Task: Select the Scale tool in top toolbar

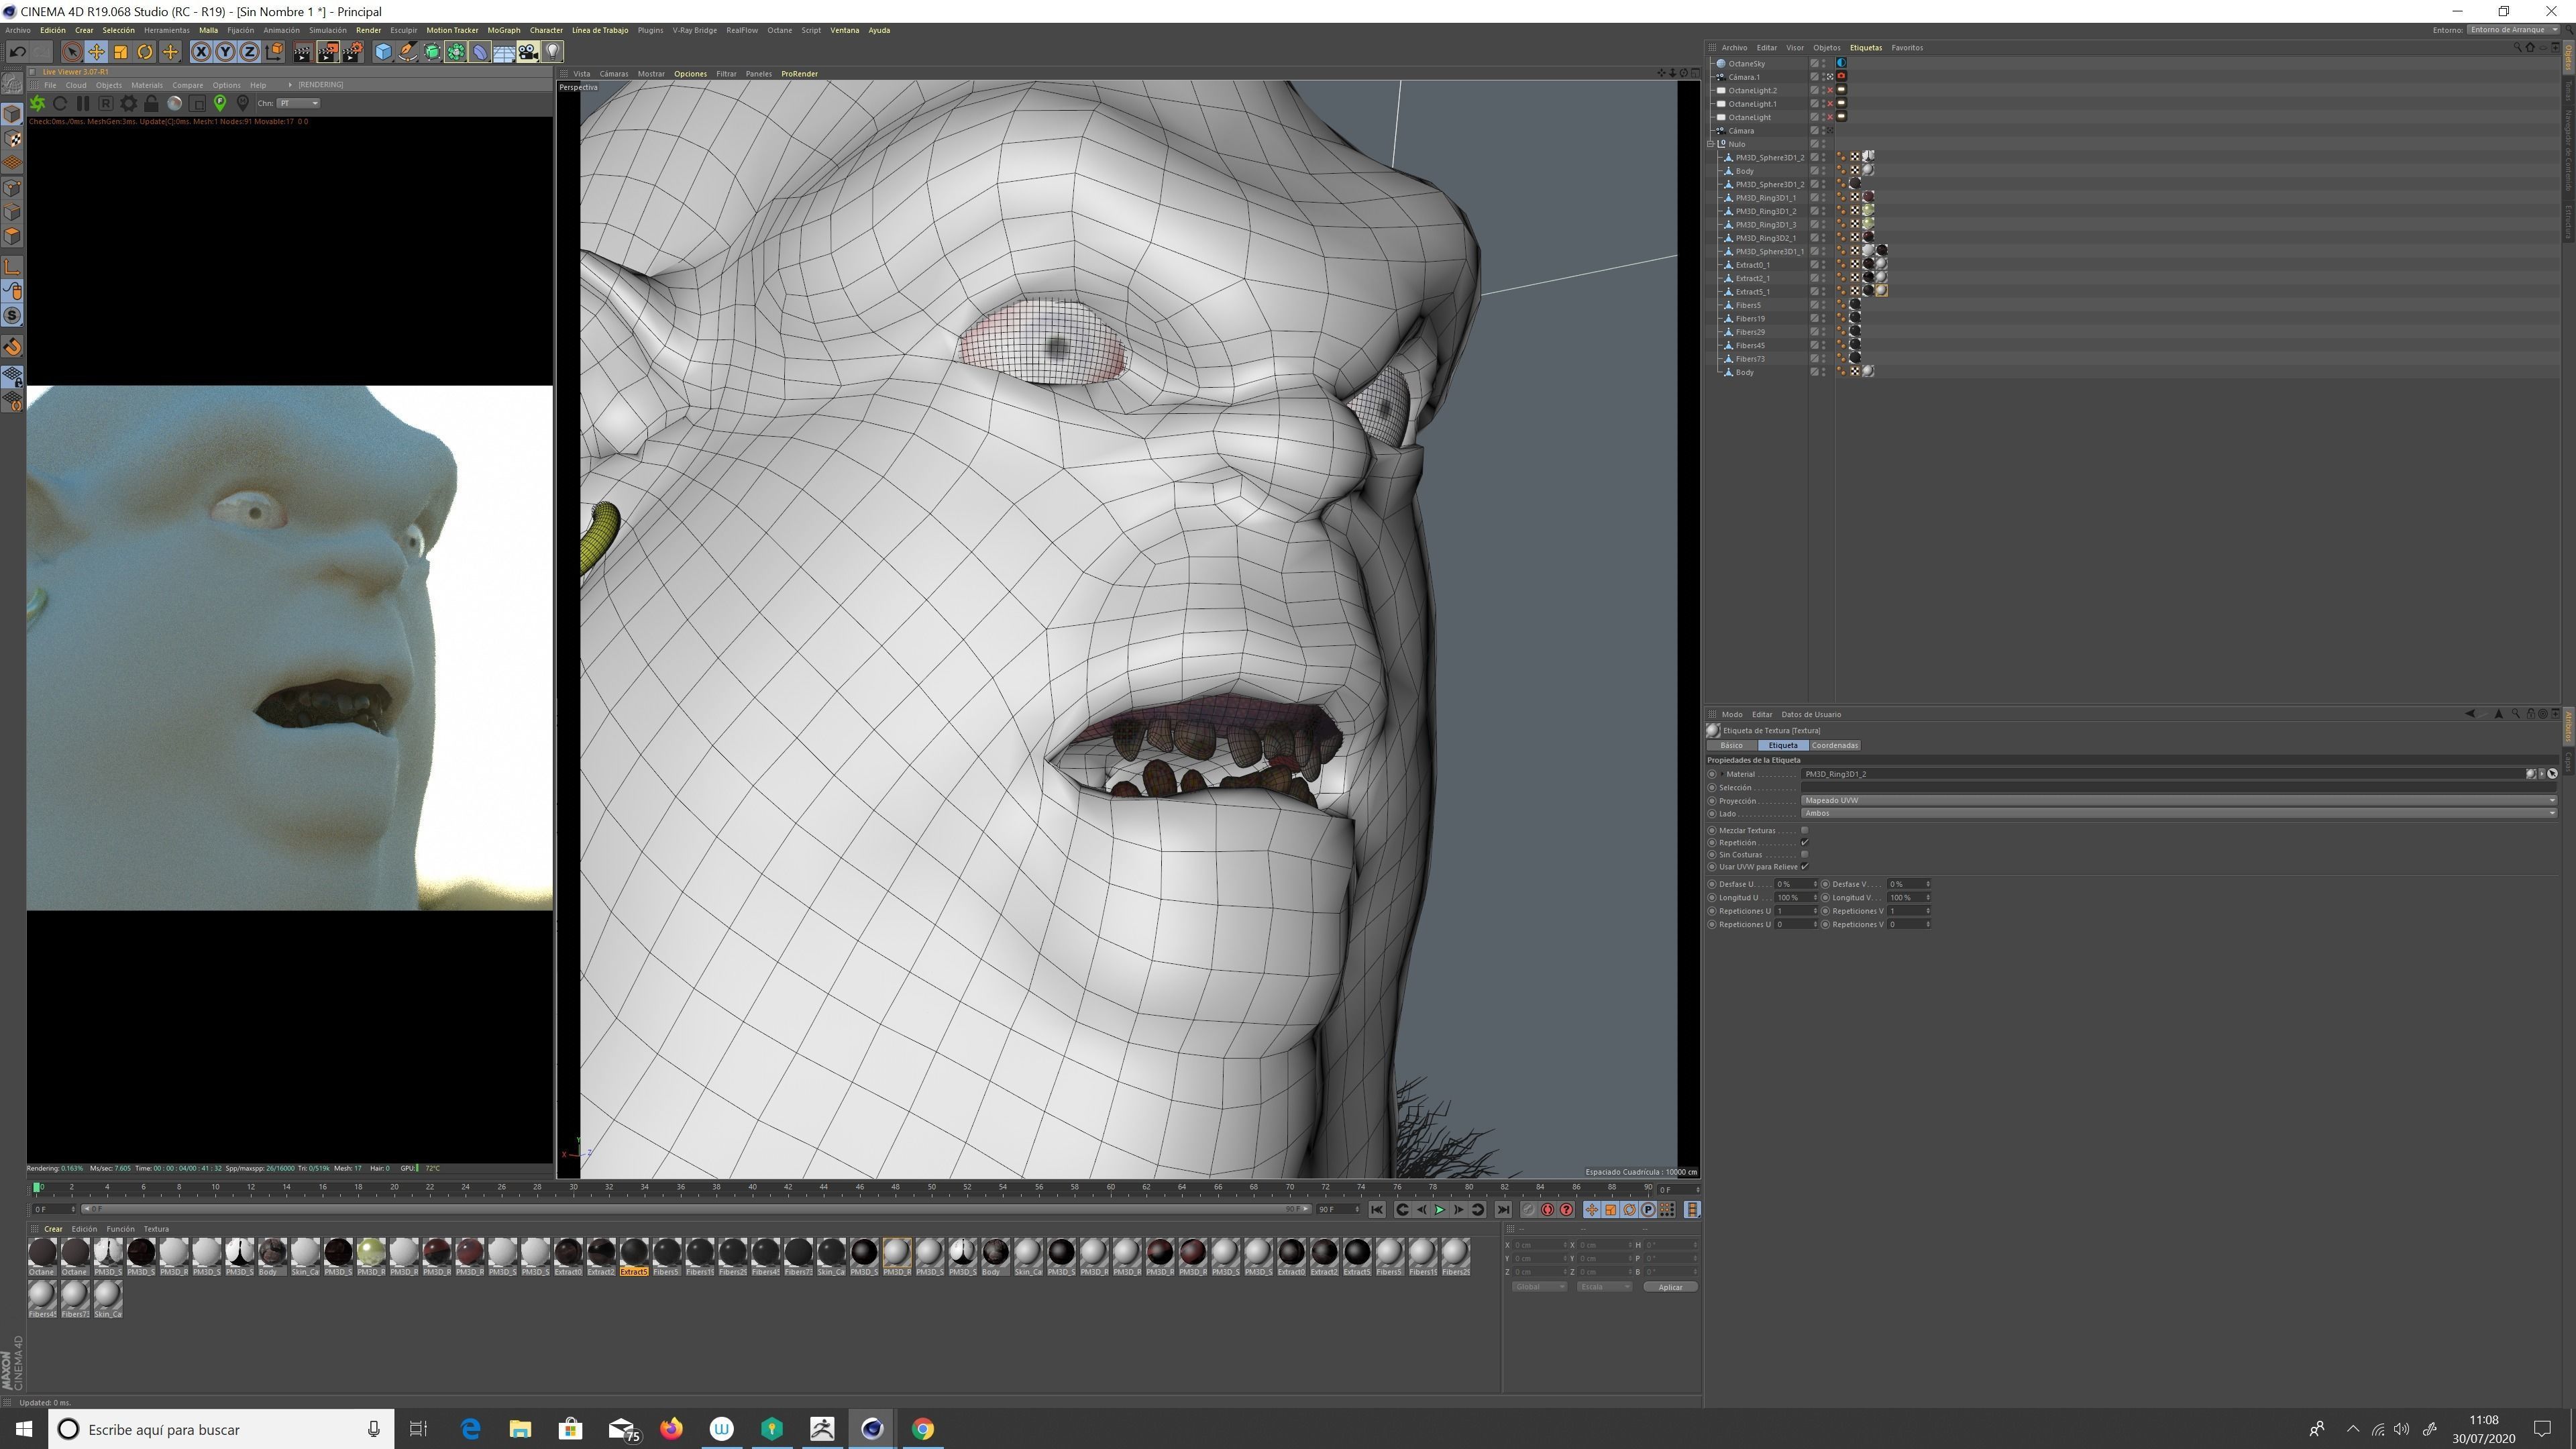Action: point(121,52)
